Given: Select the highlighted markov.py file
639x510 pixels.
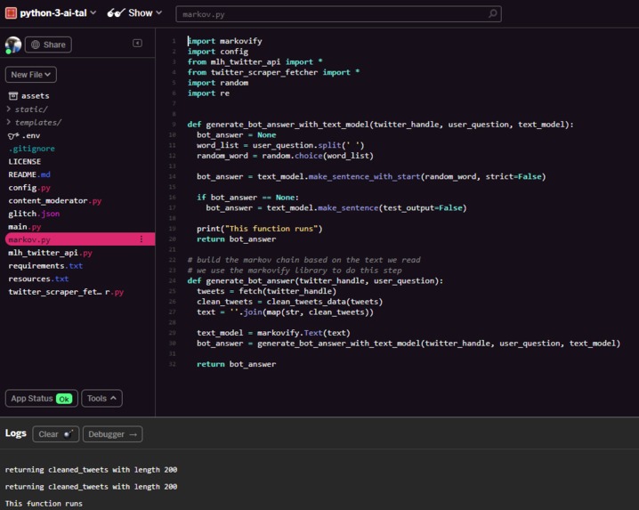Looking at the screenshot, I should [80, 239].
